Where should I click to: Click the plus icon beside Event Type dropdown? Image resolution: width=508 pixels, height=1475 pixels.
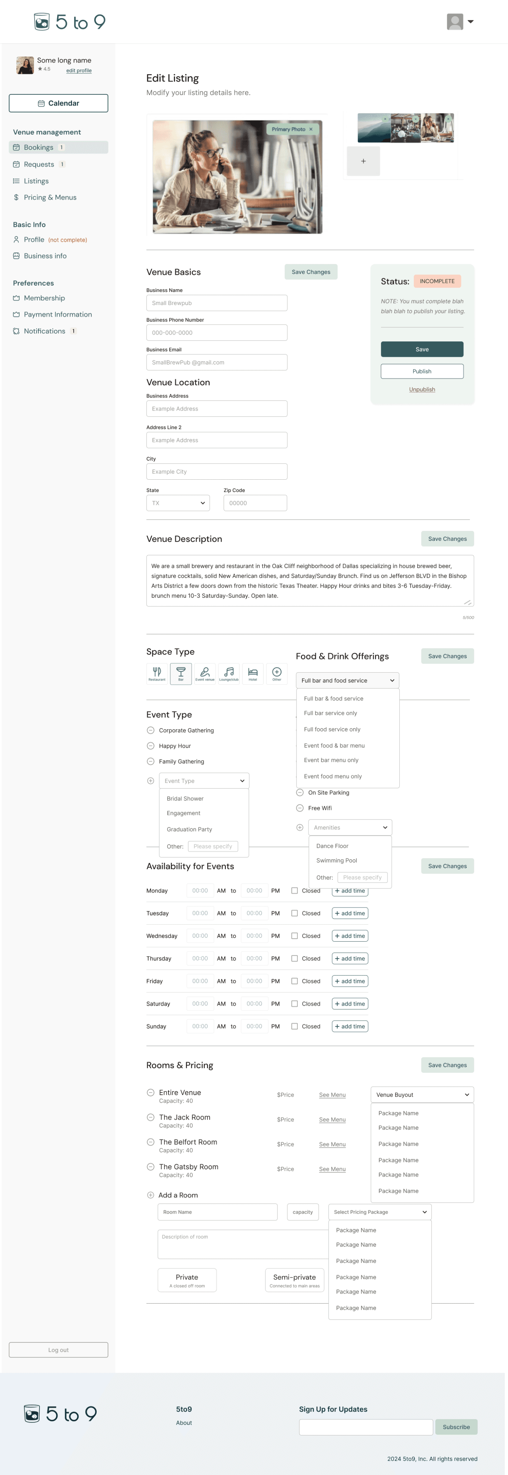point(150,780)
